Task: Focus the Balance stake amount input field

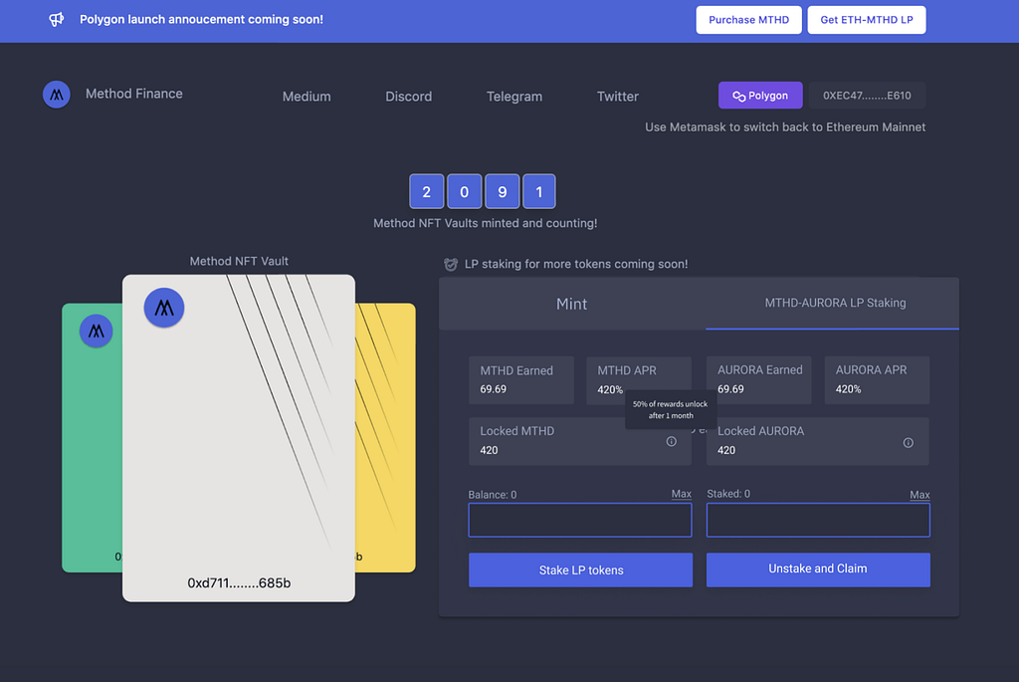Action: (x=580, y=520)
